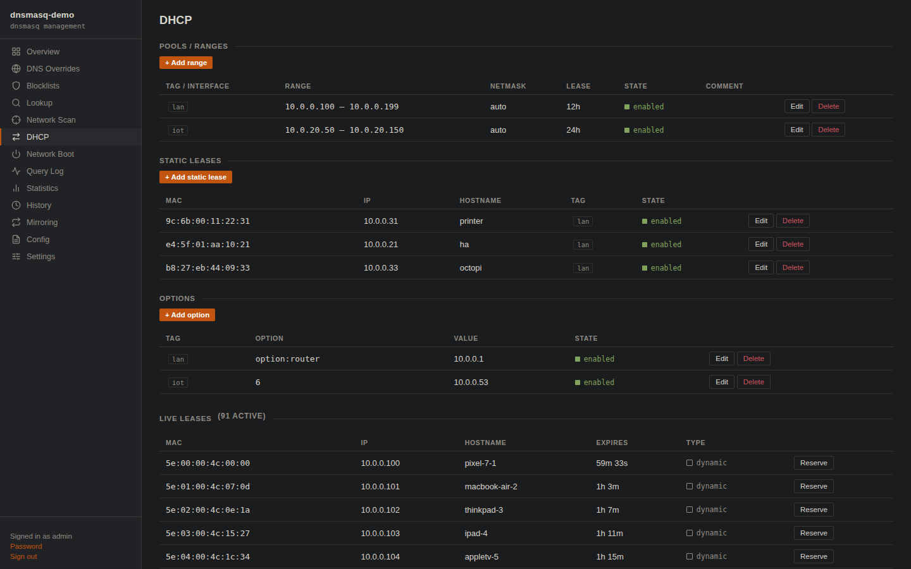Click the Query Log pulse icon

[16, 171]
